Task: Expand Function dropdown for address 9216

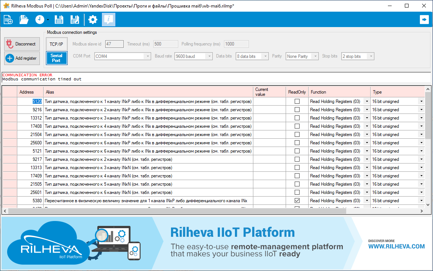Action: pos(366,110)
